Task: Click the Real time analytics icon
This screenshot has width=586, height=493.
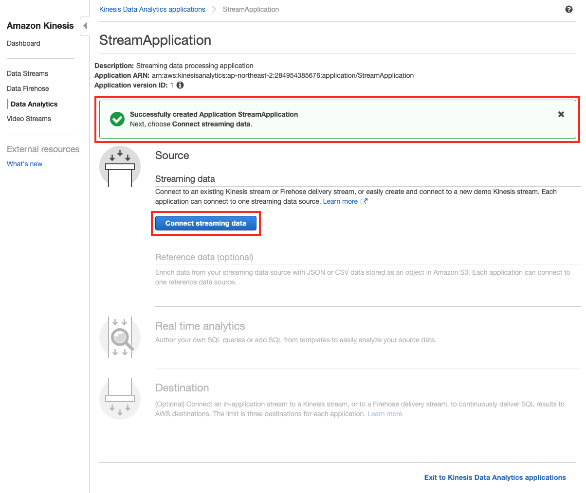Action: click(x=120, y=337)
